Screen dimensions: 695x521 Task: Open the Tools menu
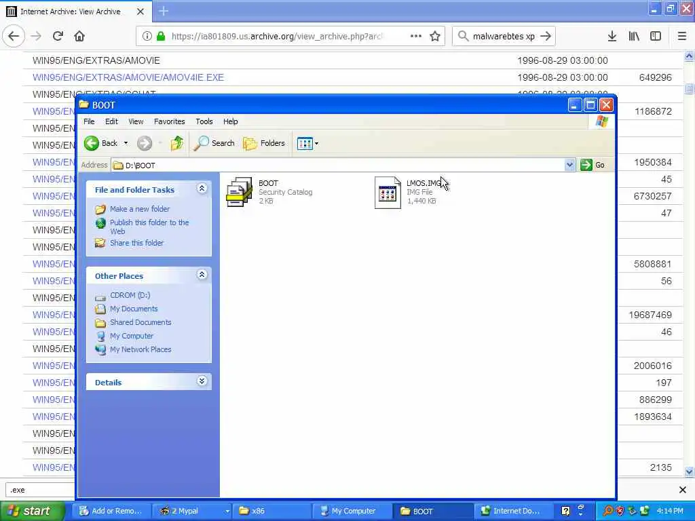(x=204, y=121)
